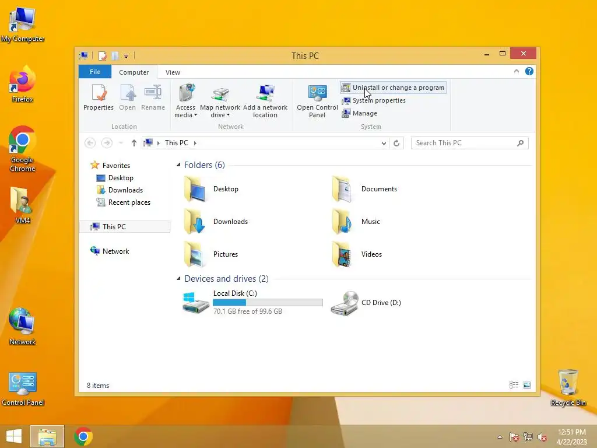Screen dimensions: 597x448
Task: Expand the arrow after This PC breadcrumb
Action: click(195, 143)
